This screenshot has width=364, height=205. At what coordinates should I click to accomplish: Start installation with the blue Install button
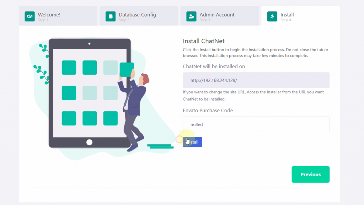(192, 142)
